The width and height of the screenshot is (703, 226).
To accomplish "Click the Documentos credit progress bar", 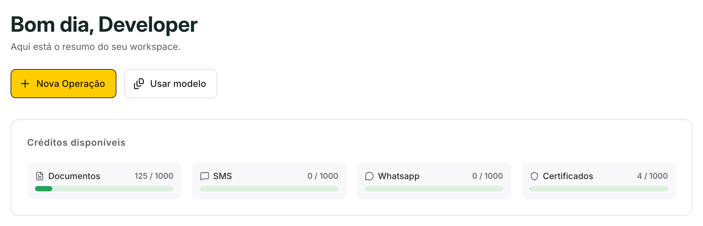I will (104, 189).
